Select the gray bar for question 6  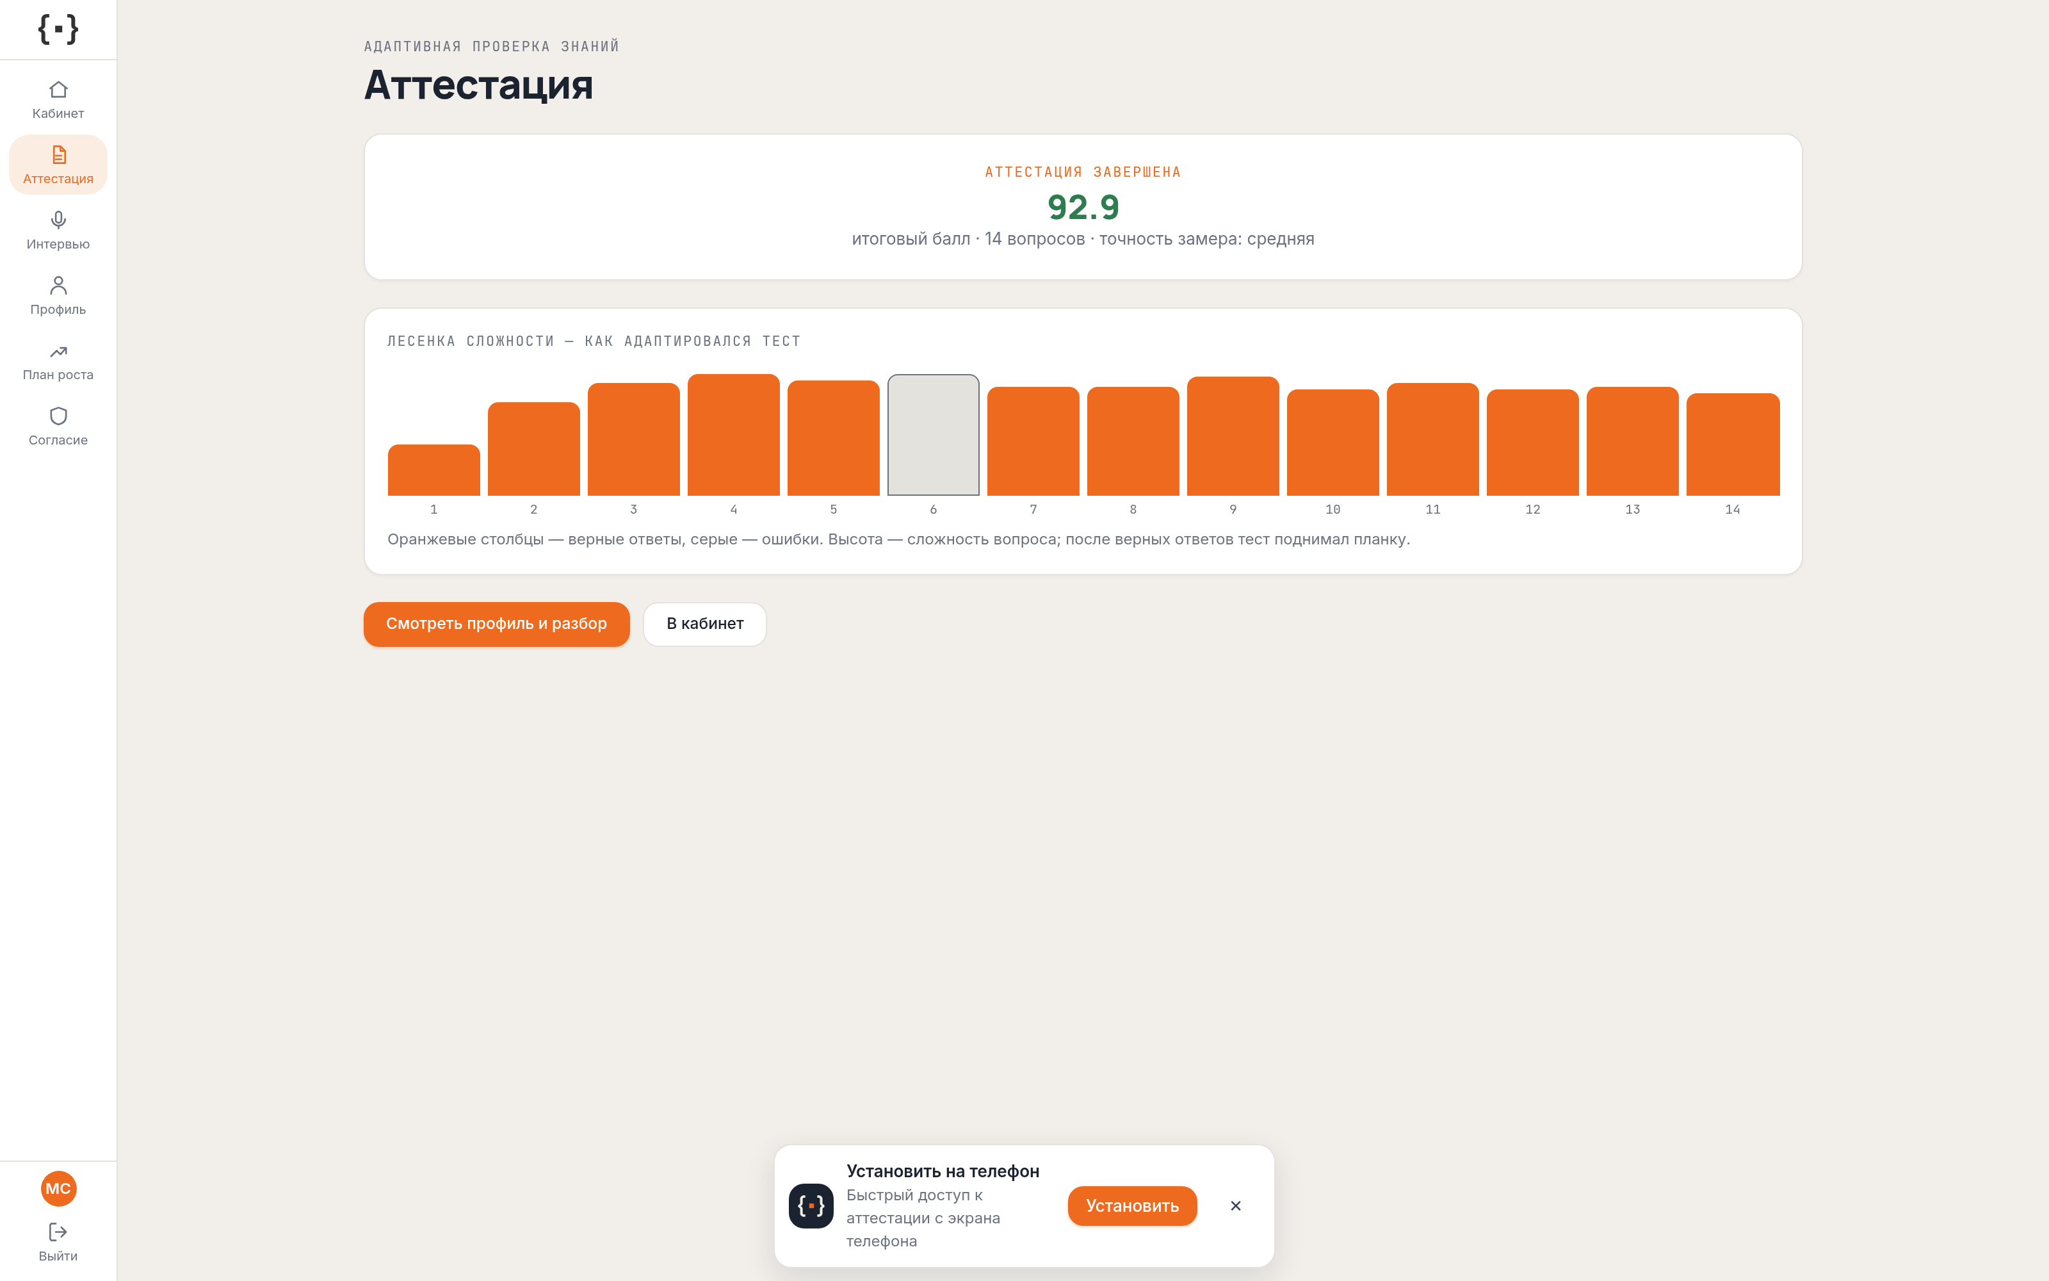[933, 435]
